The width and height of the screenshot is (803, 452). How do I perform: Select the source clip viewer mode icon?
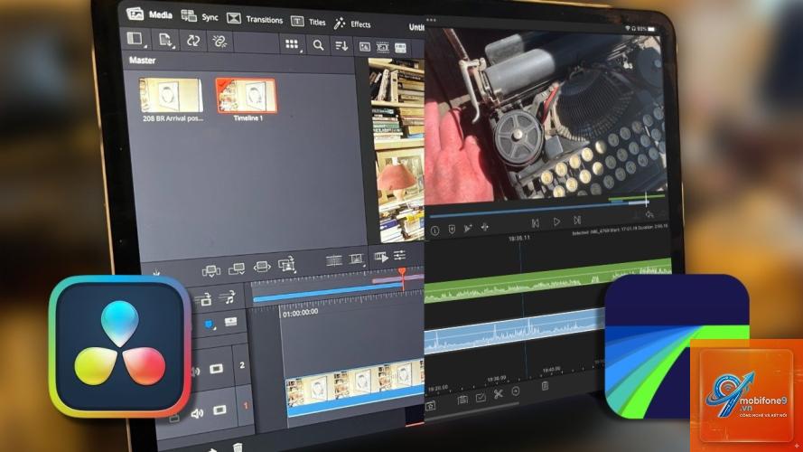365,47
